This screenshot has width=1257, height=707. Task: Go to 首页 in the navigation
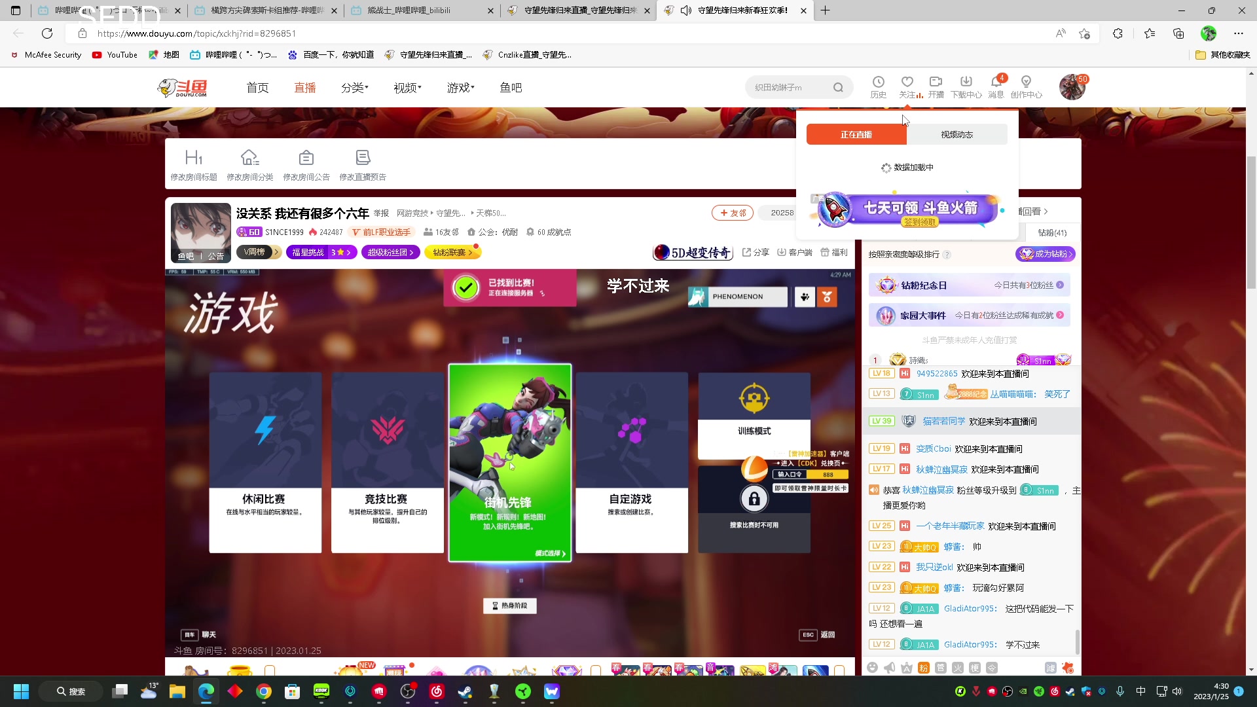257,87
